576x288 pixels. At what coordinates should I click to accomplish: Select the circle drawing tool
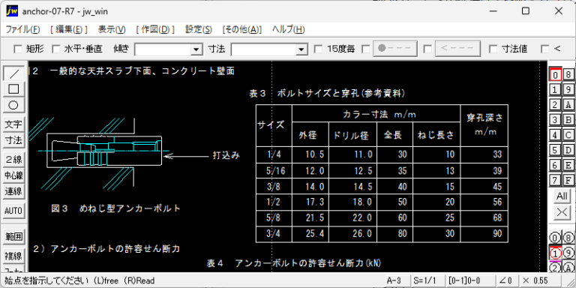[13, 105]
